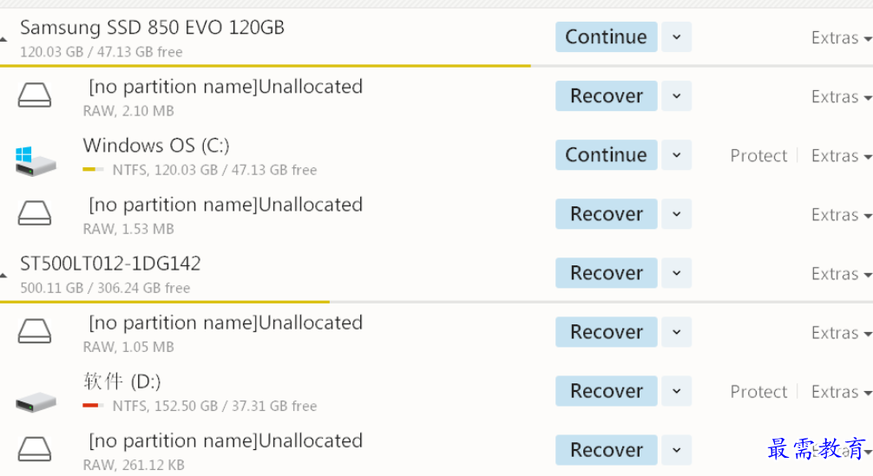Continue scan on Windows OS (C:)

(x=607, y=154)
